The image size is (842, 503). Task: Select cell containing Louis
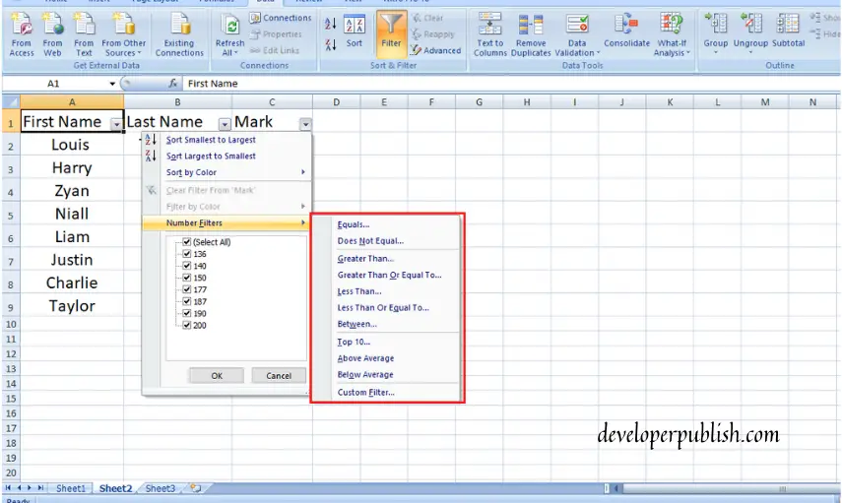click(72, 145)
